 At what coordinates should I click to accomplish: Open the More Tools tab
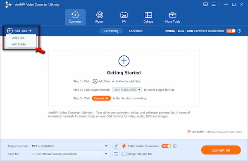click(172, 17)
